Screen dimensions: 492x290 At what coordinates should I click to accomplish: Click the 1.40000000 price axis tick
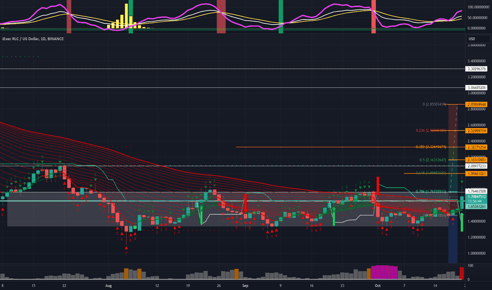click(476, 221)
